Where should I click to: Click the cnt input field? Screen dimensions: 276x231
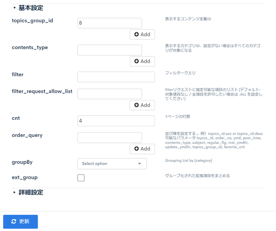(x=116, y=121)
